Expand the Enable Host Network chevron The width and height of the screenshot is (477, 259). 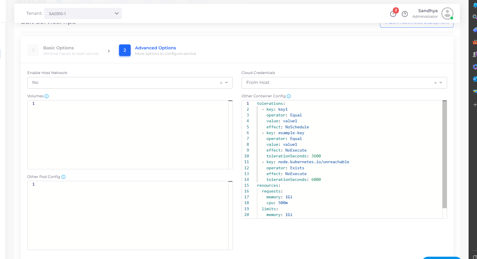click(x=226, y=83)
